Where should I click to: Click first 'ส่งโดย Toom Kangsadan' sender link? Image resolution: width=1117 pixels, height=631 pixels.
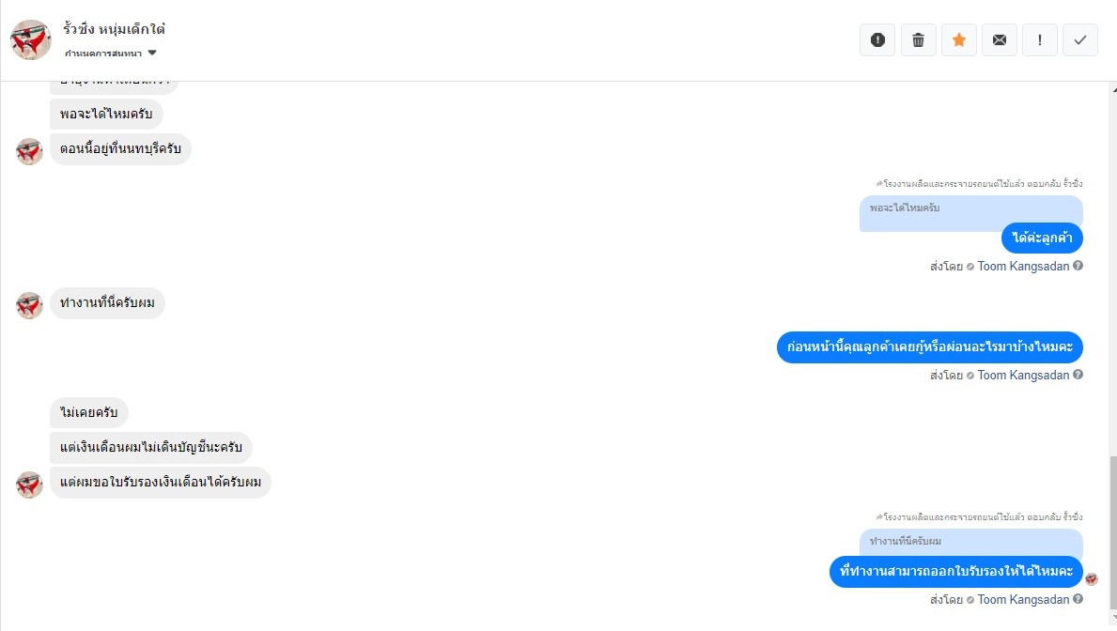(x=1000, y=267)
